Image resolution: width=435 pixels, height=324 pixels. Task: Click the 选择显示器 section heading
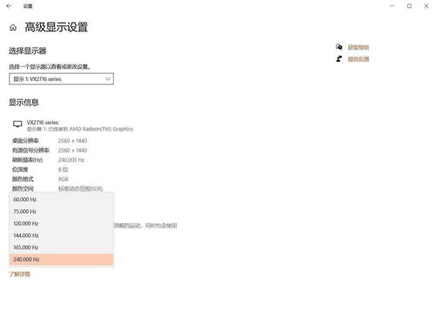click(28, 51)
